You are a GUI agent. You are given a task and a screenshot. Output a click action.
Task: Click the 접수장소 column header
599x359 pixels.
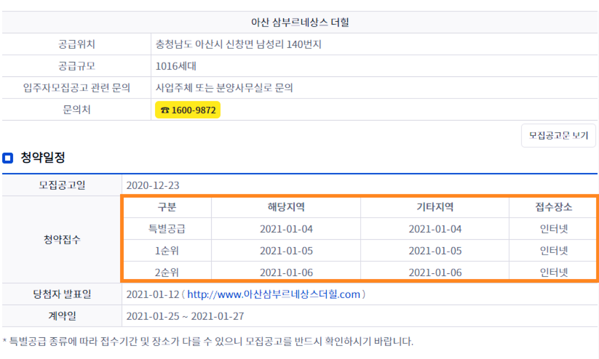[x=554, y=207]
